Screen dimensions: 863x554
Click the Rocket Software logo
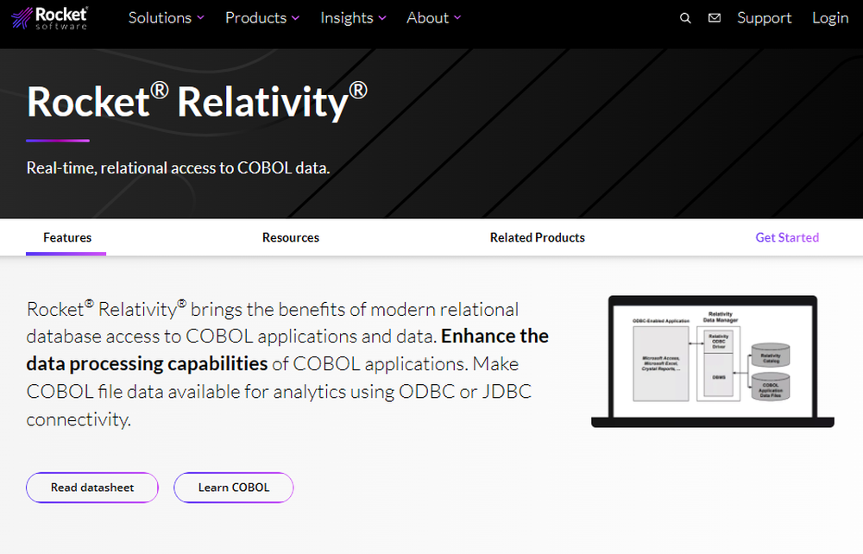pos(48,17)
